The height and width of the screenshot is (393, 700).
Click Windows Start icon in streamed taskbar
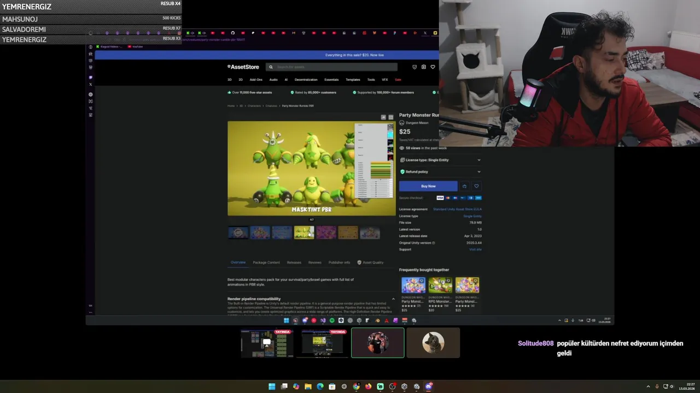286,320
